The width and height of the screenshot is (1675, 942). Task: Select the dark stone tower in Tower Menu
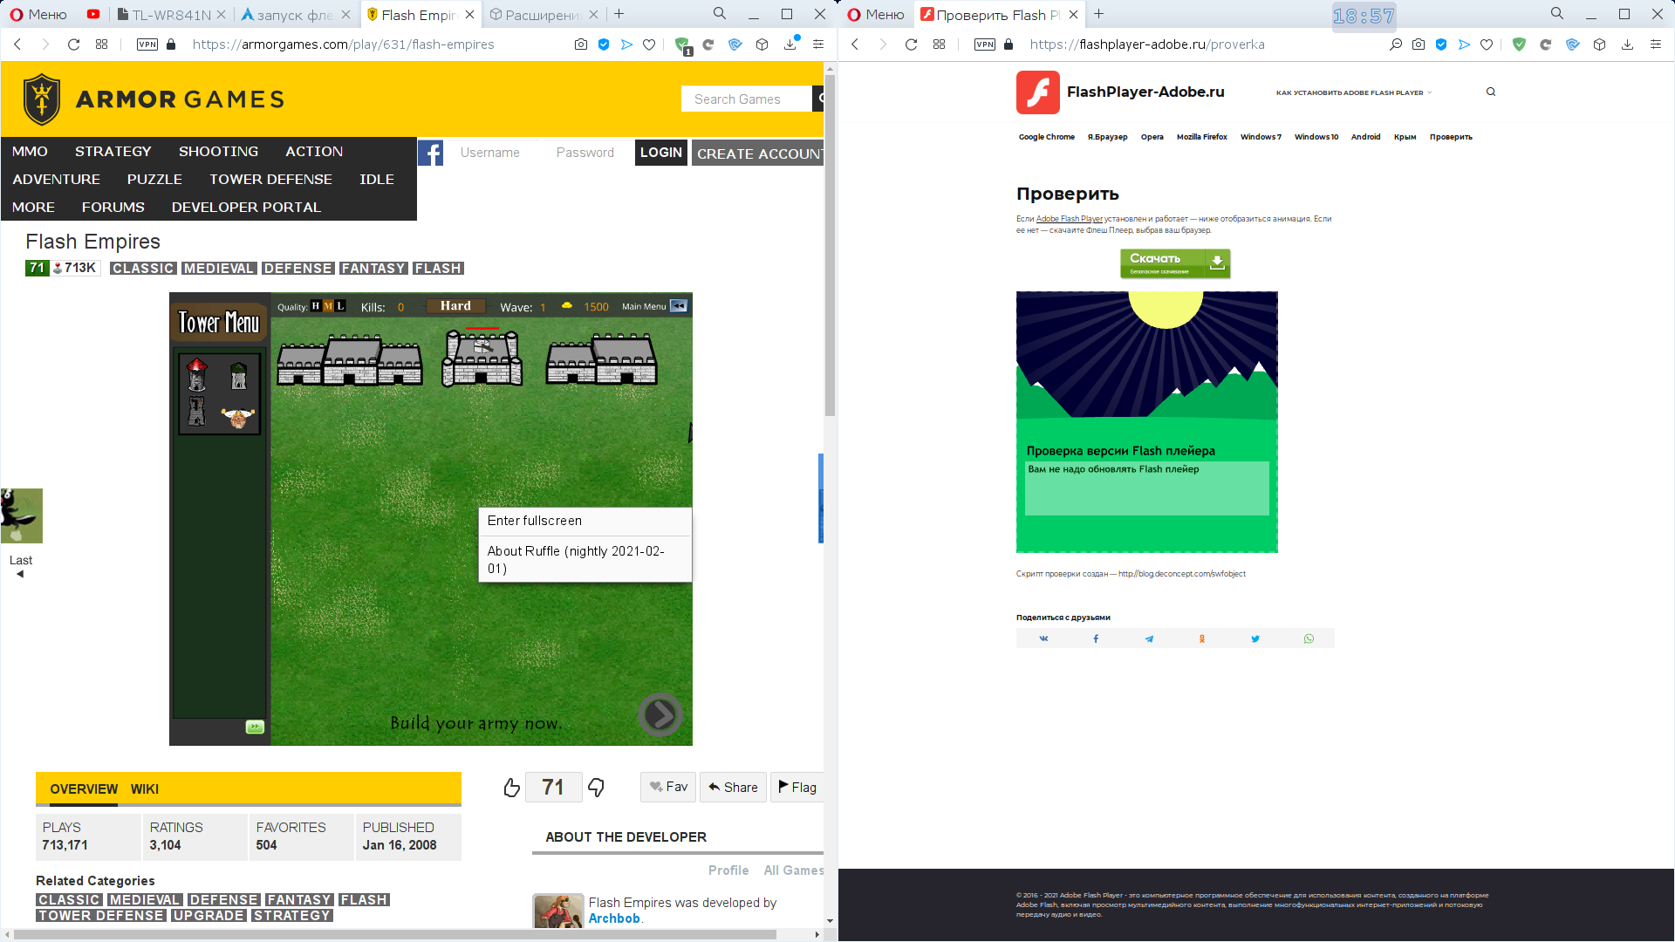(197, 411)
